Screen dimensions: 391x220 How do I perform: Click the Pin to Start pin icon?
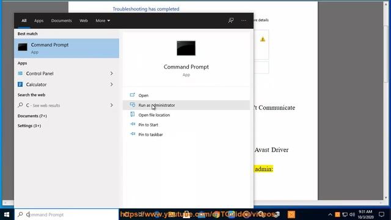133,124
